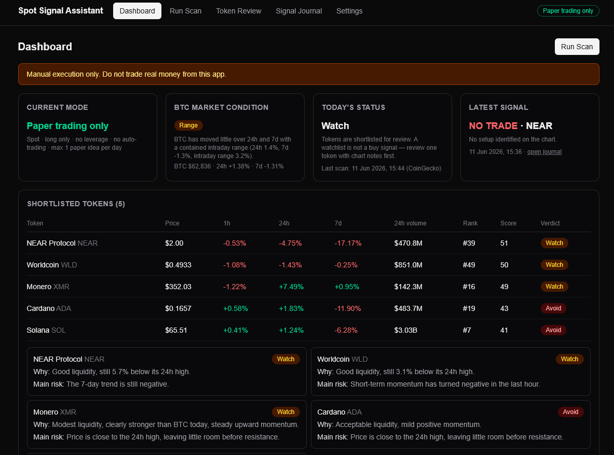
Task: Click the Watch verdict badge in Worldcoin row
Action: pyautogui.click(x=554, y=265)
